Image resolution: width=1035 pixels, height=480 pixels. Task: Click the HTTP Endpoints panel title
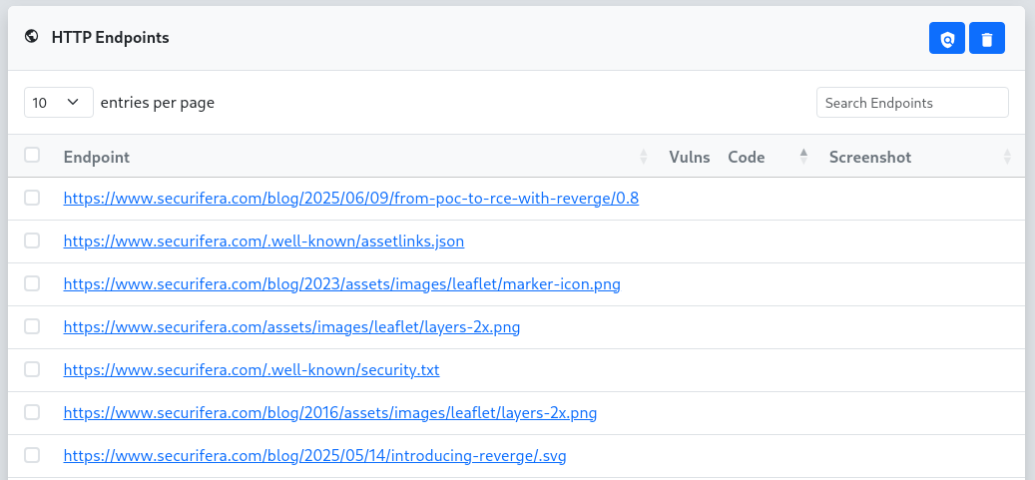pyautogui.click(x=110, y=38)
